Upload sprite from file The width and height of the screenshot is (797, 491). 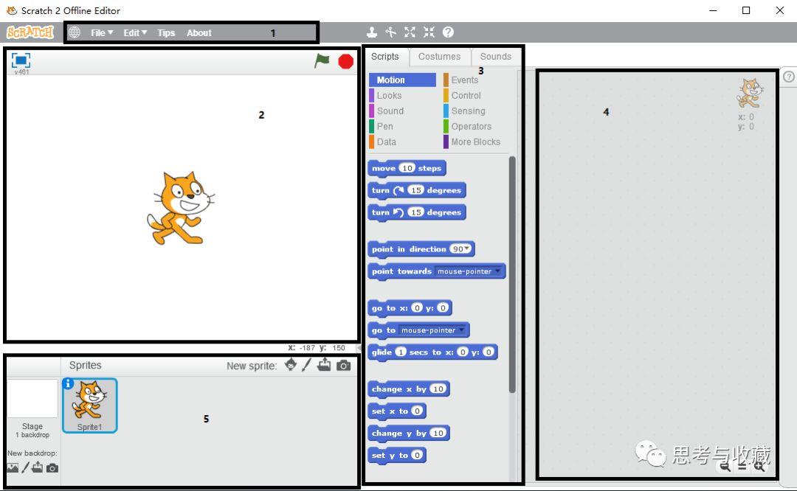coord(324,365)
